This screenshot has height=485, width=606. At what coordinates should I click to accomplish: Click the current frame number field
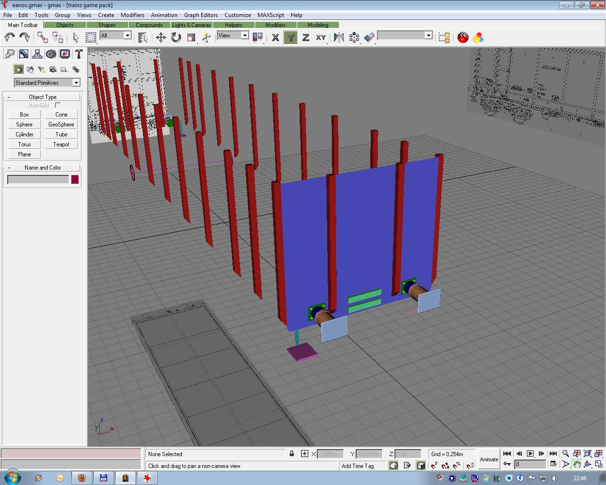coord(530,464)
